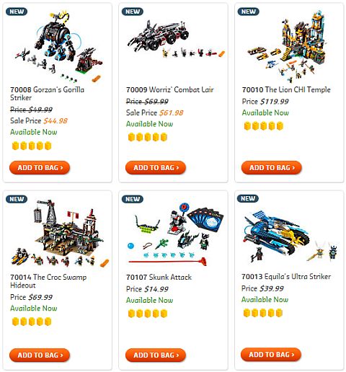Image resolution: width=346 pixels, height=372 pixels.
Task: Open brick rating for Lion CHI Temple
Action: 264,125
